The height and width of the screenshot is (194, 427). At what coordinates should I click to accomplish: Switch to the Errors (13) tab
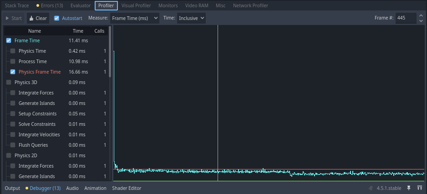pyautogui.click(x=50, y=6)
